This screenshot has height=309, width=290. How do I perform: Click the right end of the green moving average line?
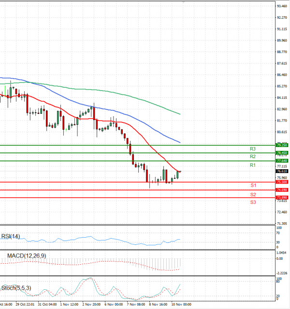[x=180, y=114]
